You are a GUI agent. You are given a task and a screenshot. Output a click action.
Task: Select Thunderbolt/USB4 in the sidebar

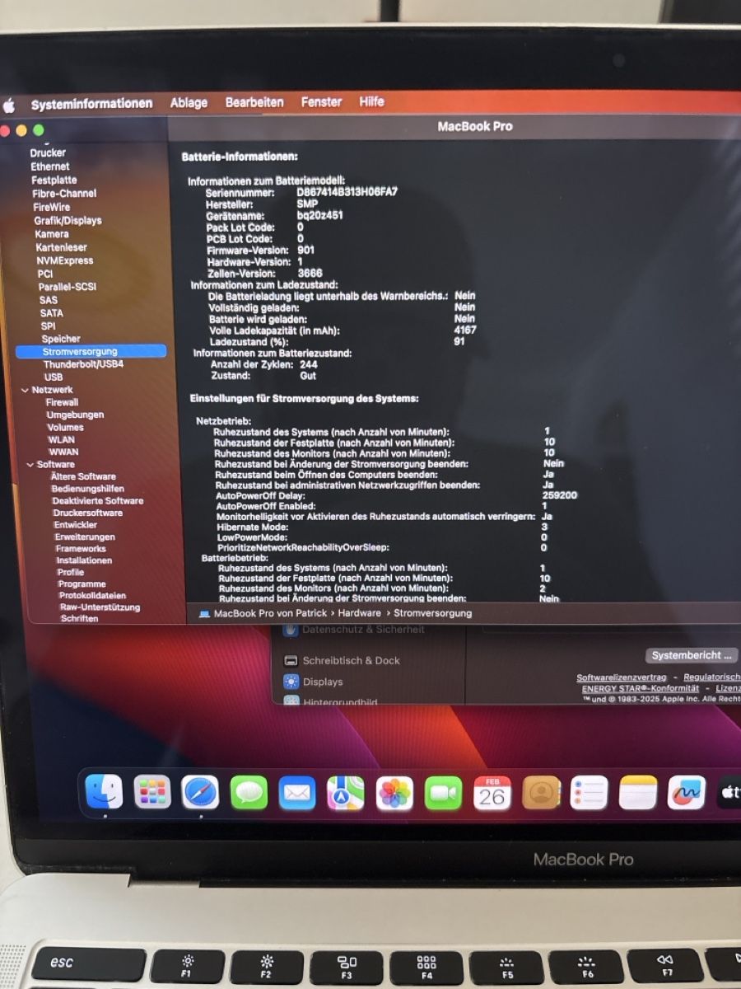(83, 363)
